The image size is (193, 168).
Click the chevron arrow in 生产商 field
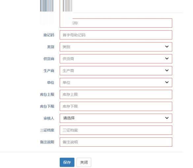click(167, 70)
